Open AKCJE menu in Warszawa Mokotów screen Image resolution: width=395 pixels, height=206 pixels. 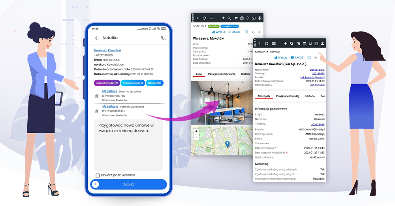(234, 32)
